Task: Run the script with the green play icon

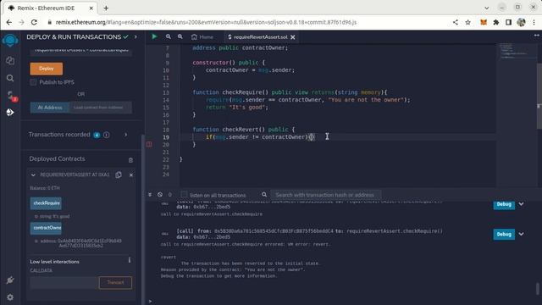Action: tap(154, 36)
